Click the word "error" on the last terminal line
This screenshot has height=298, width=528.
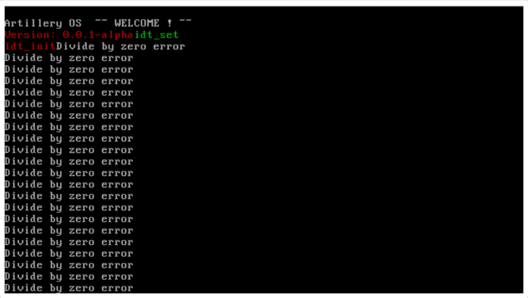[117, 289]
